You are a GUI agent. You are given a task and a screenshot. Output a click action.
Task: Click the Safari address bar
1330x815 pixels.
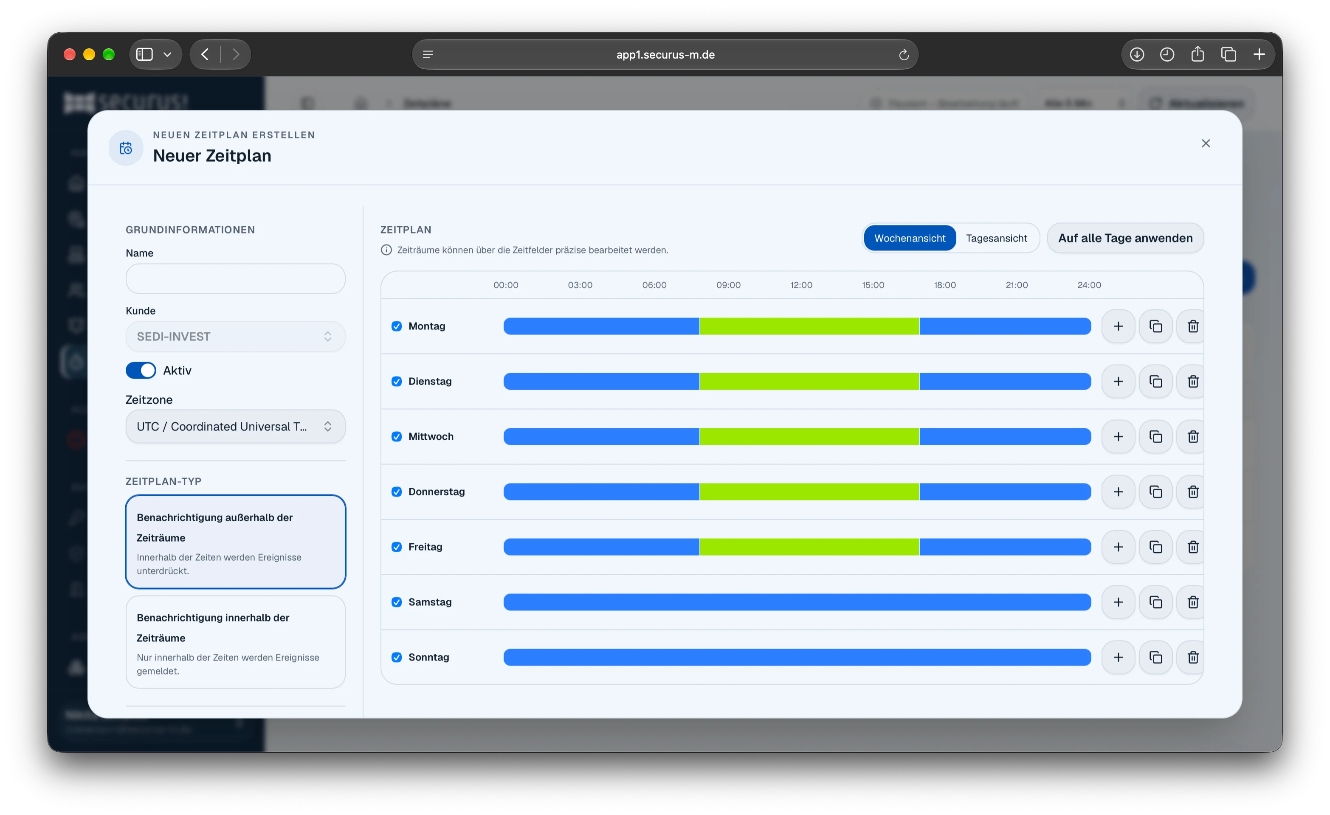tap(665, 54)
